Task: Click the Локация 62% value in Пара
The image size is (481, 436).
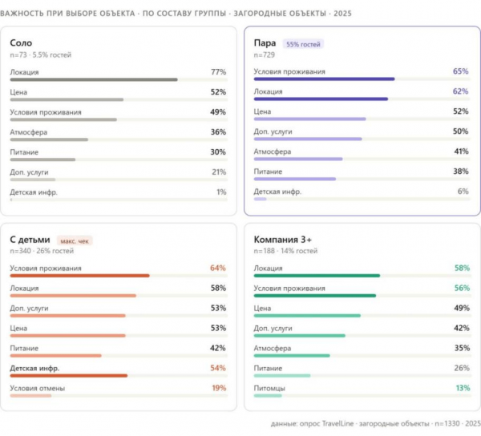Action: click(460, 91)
